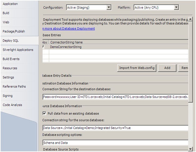Image resolution: width=196 pixels, height=152 pixels.
Task: Click the source database connection string field
Action: click(115, 128)
